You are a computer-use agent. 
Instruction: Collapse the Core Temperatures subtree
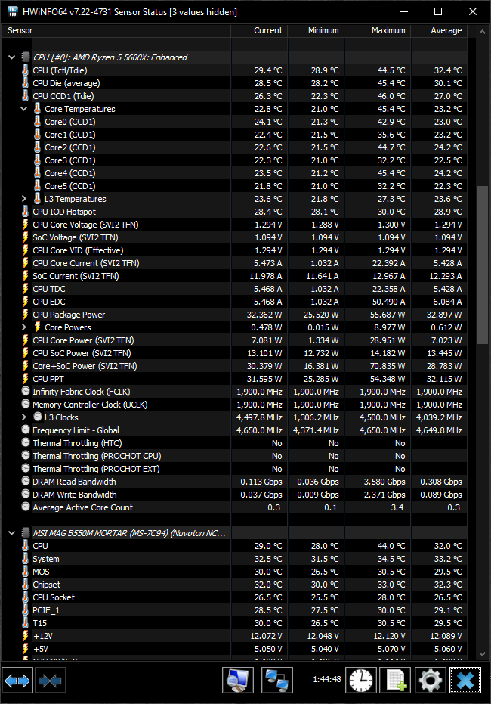[23, 109]
